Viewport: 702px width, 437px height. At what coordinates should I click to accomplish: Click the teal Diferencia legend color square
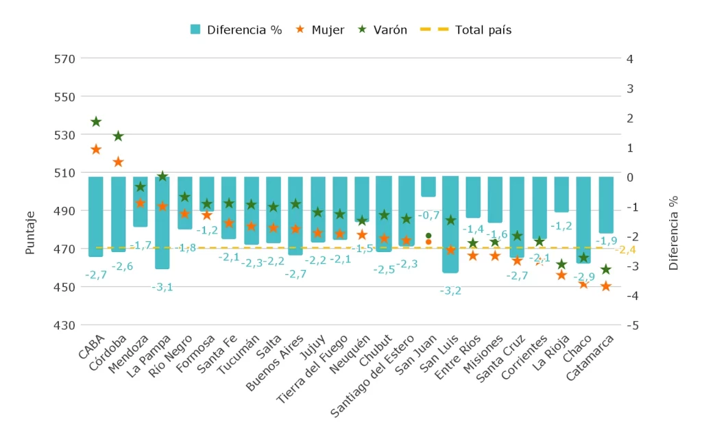click(196, 30)
